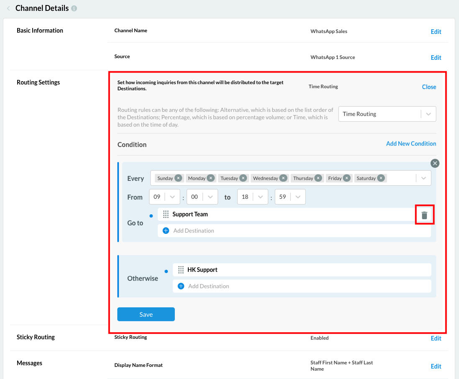The width and height of the screenshot is (459, 379).
Task: Click the Staff First Name + Staff Last Name value
Action: pos(341,366)
